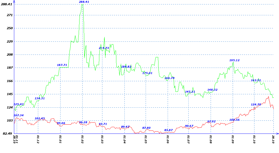
Task: Click the 01.01 date label
Action: coord(61,139)
